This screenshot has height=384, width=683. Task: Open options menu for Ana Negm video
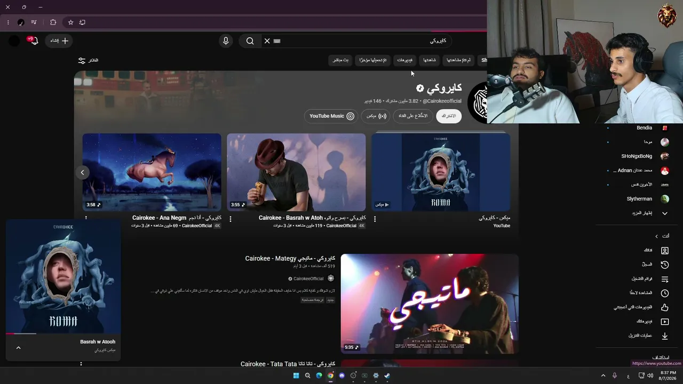click(86, 219)
